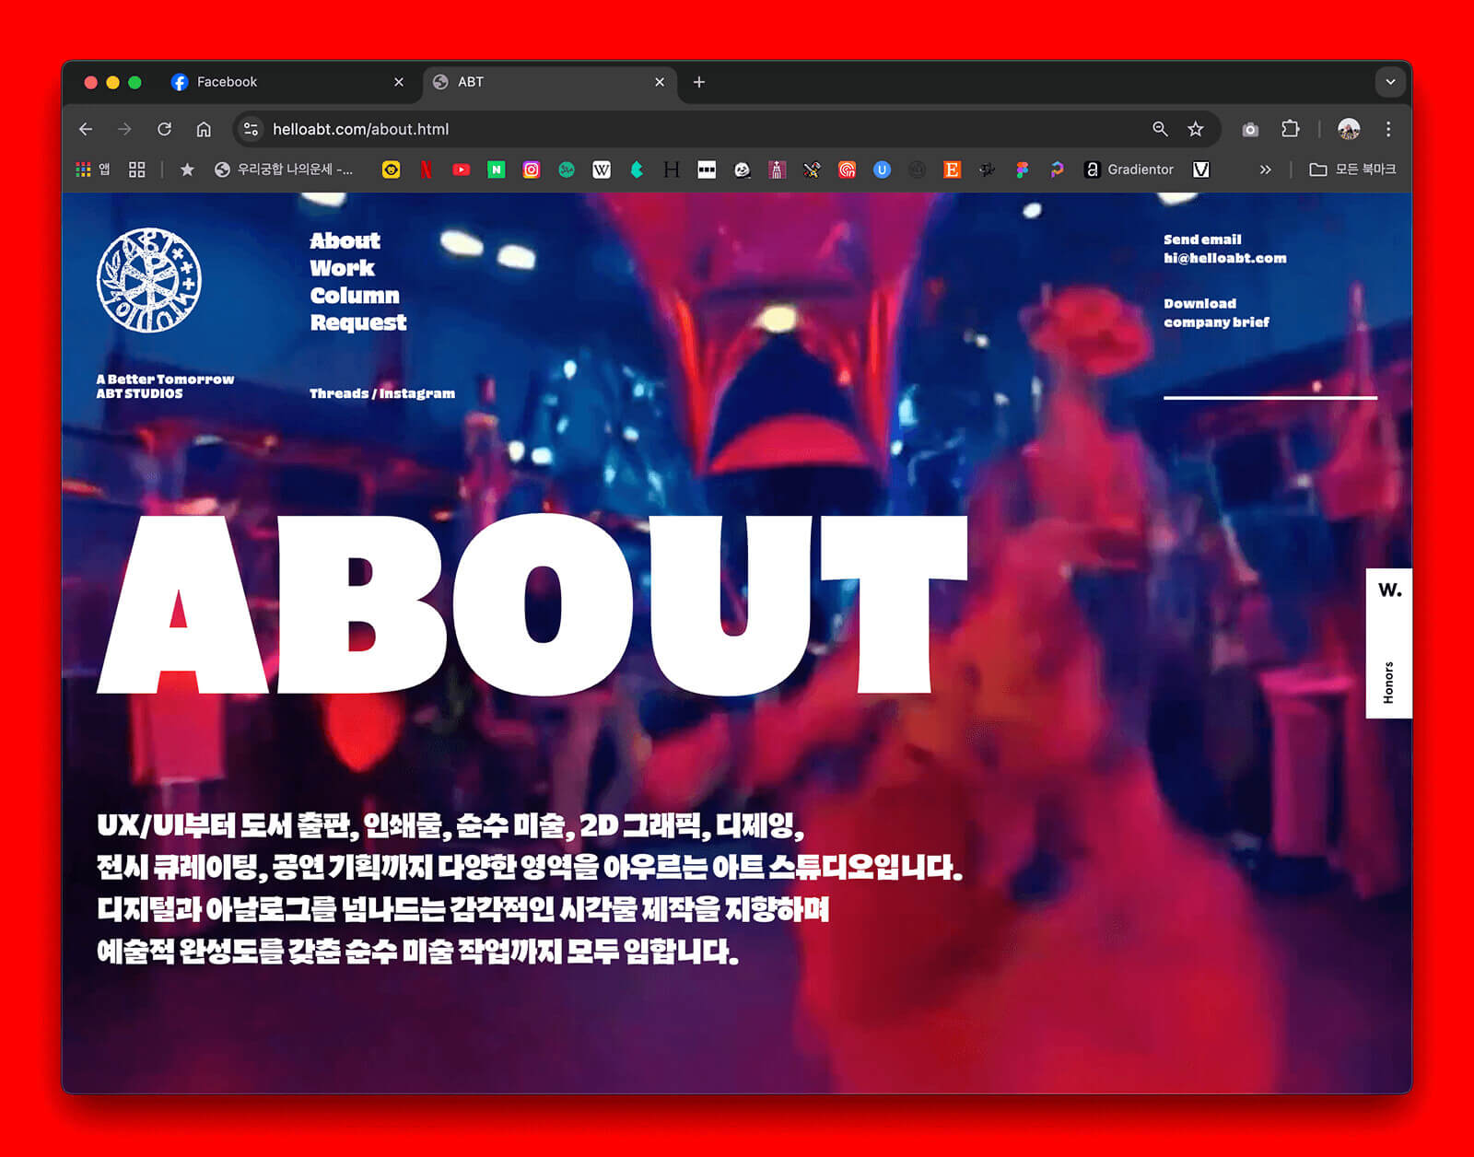1474x1157 pixels.
Task: Open the Figma bookmark
Action: coord(1022,169)
